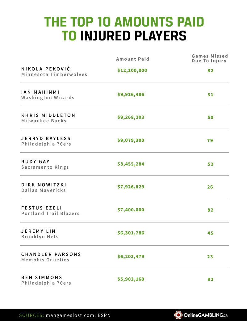Open the OnlineGAMBLING.ca logo link

coord(205,315)
